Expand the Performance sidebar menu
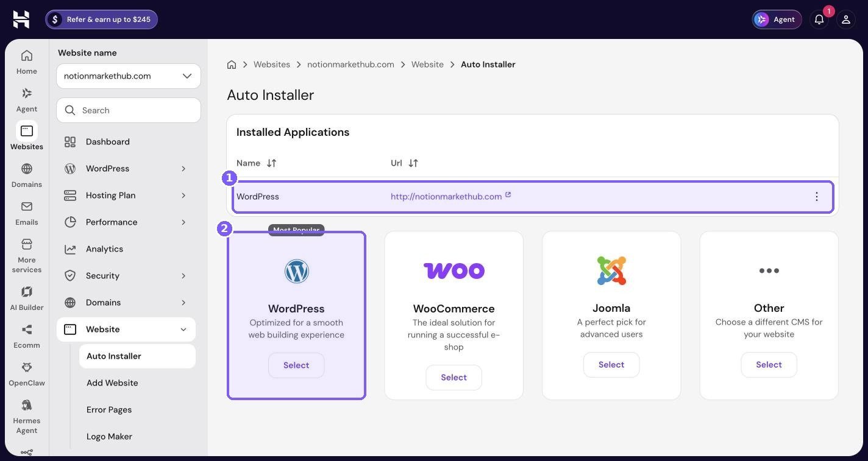Image resolution: width=868 pixels, height=461 pixels. pyautogui.click(x=126, y=222)
